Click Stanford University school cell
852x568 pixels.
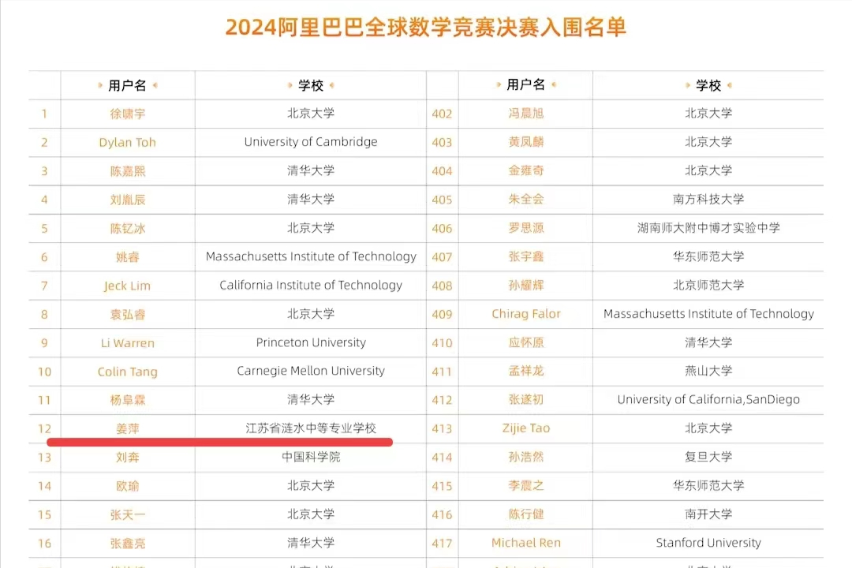[x=708, y=543]
